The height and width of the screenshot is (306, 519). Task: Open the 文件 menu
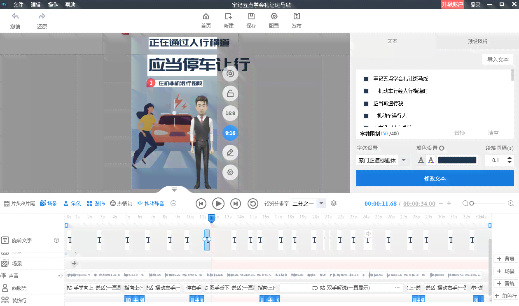tap(19, 5)
